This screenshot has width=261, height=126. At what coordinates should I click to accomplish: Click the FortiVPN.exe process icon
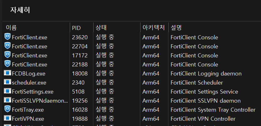tap(7, 118)
